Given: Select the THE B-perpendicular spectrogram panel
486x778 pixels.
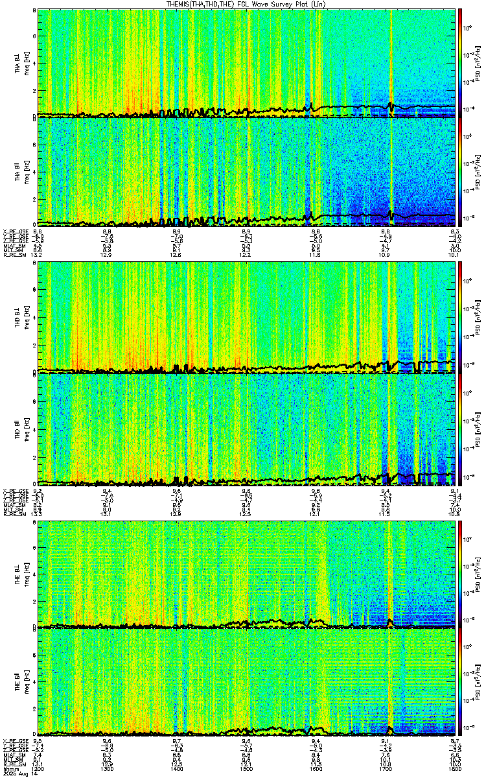Looking at the screenshot, I should pos(247,574).
